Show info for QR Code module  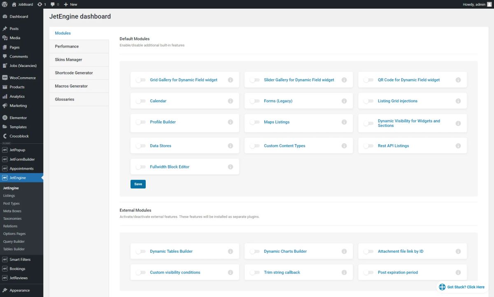coord(458,80)
